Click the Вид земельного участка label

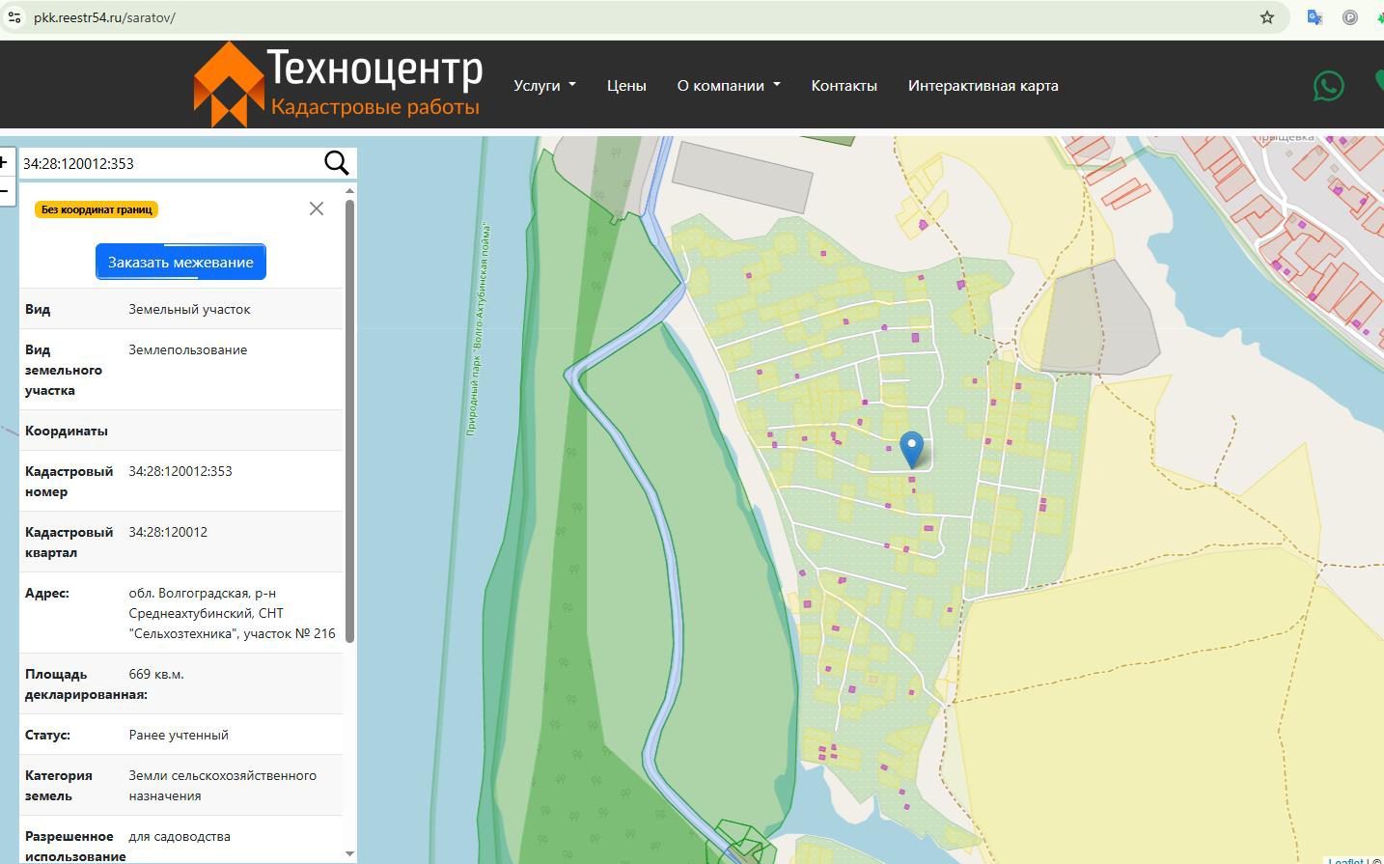click(x=64, y=370)
